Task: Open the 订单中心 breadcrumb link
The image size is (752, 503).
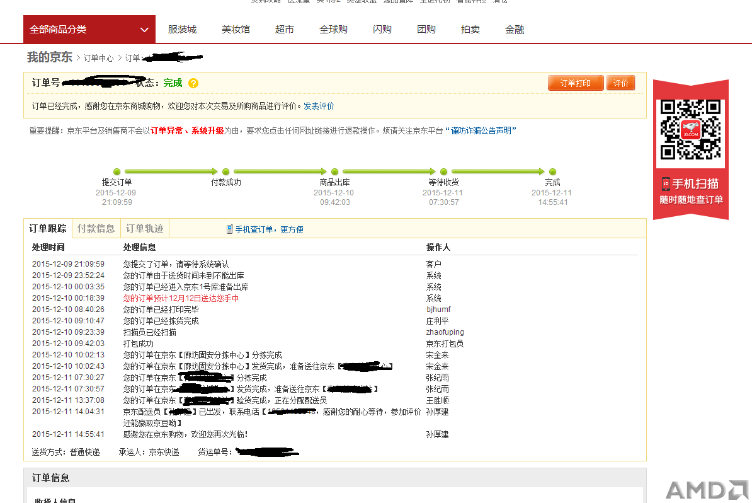Action: pyautogui.click(x=99, y=58)
